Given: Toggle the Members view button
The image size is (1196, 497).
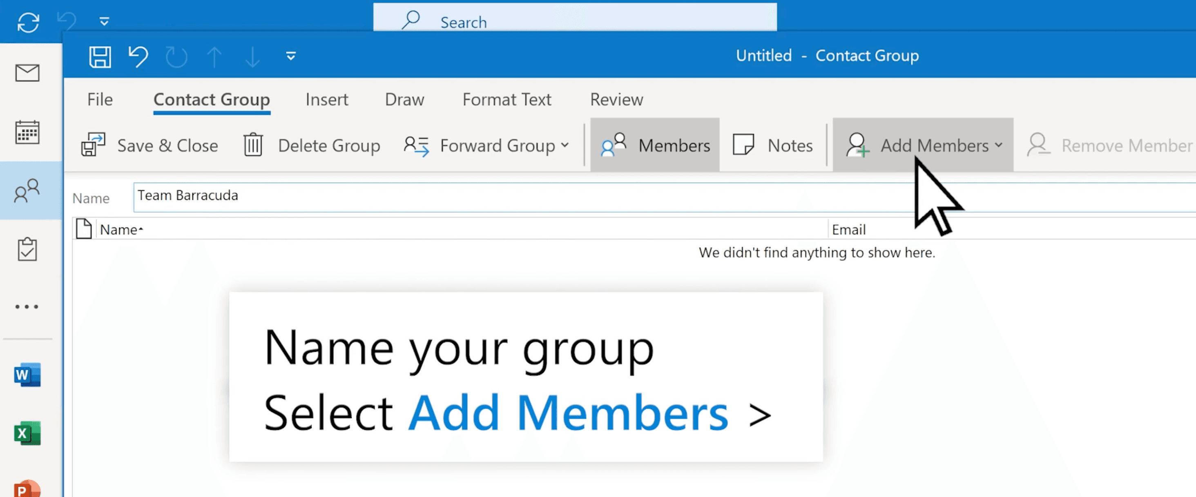Looking at the screenshot, I should pyautogui.click(x=655, y=146).
